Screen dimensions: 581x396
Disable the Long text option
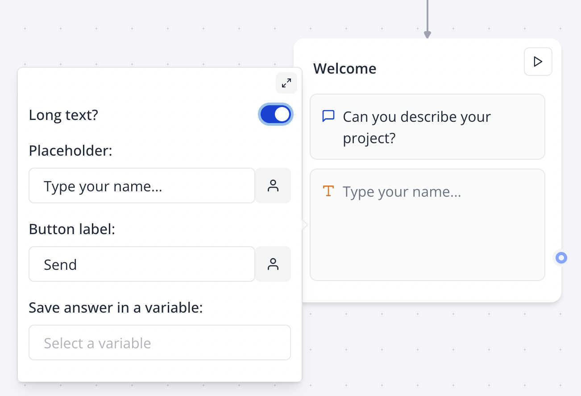(x=275, y=114)
